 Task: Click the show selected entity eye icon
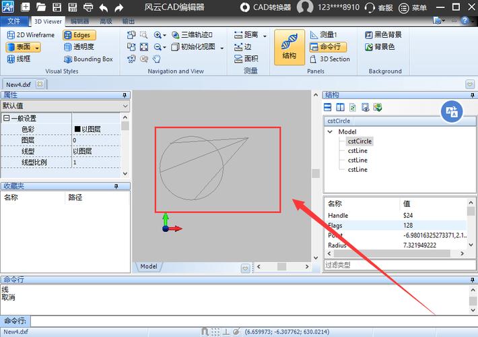click(365, 107)
